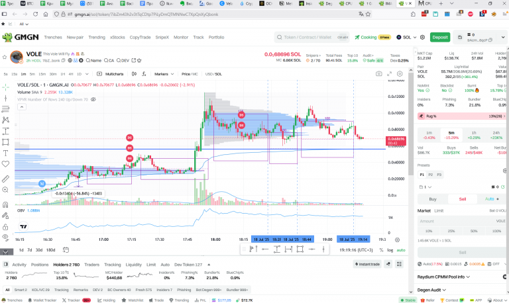Viewport: 509px width, 303px height.
Task: Open the rectangle shapes tool in sidebar
Action: click(5, 142)
